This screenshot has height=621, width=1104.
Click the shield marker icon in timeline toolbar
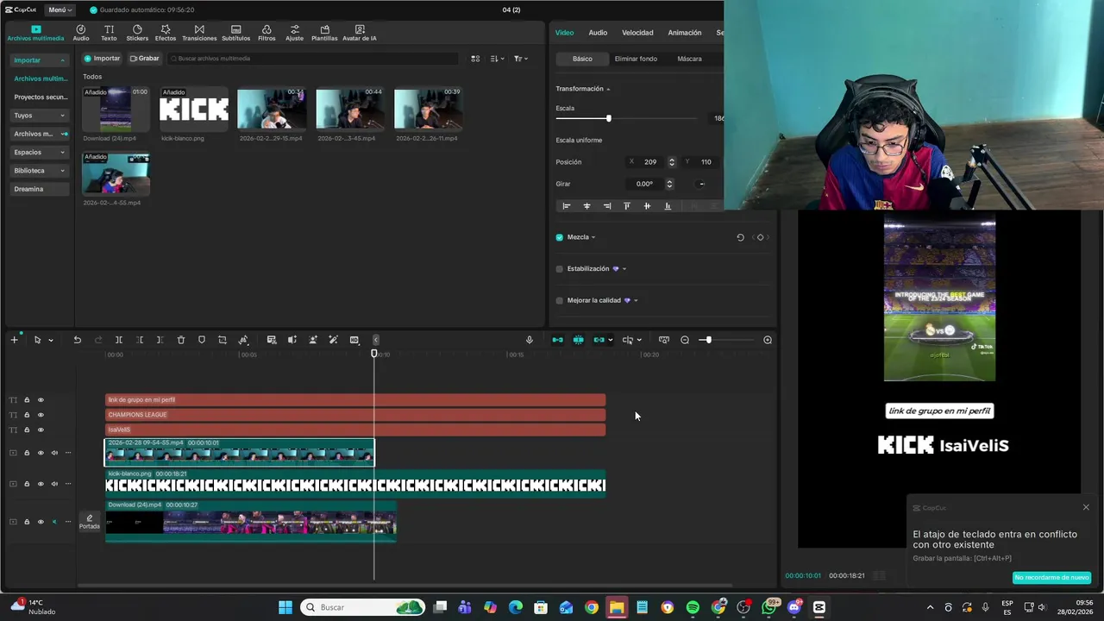pyautogui.click(x=202, y=340)
